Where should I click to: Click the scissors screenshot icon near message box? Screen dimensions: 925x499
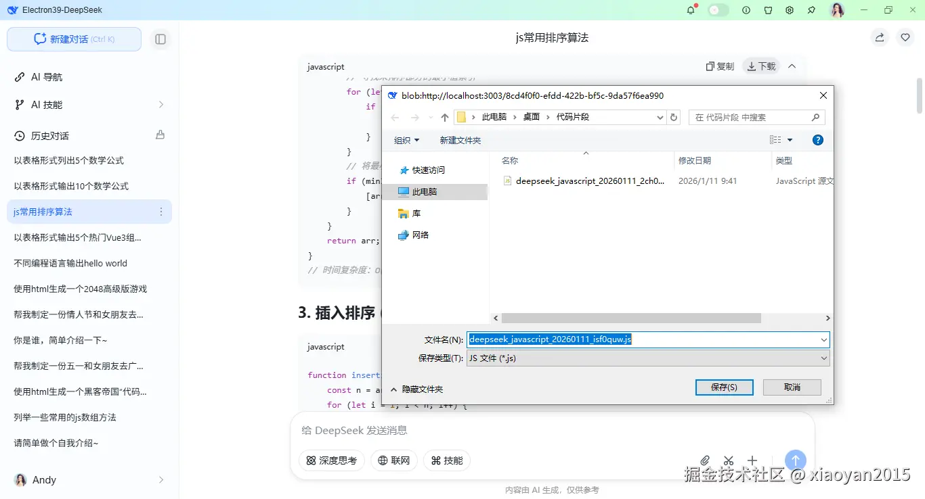tap(728, 460)
